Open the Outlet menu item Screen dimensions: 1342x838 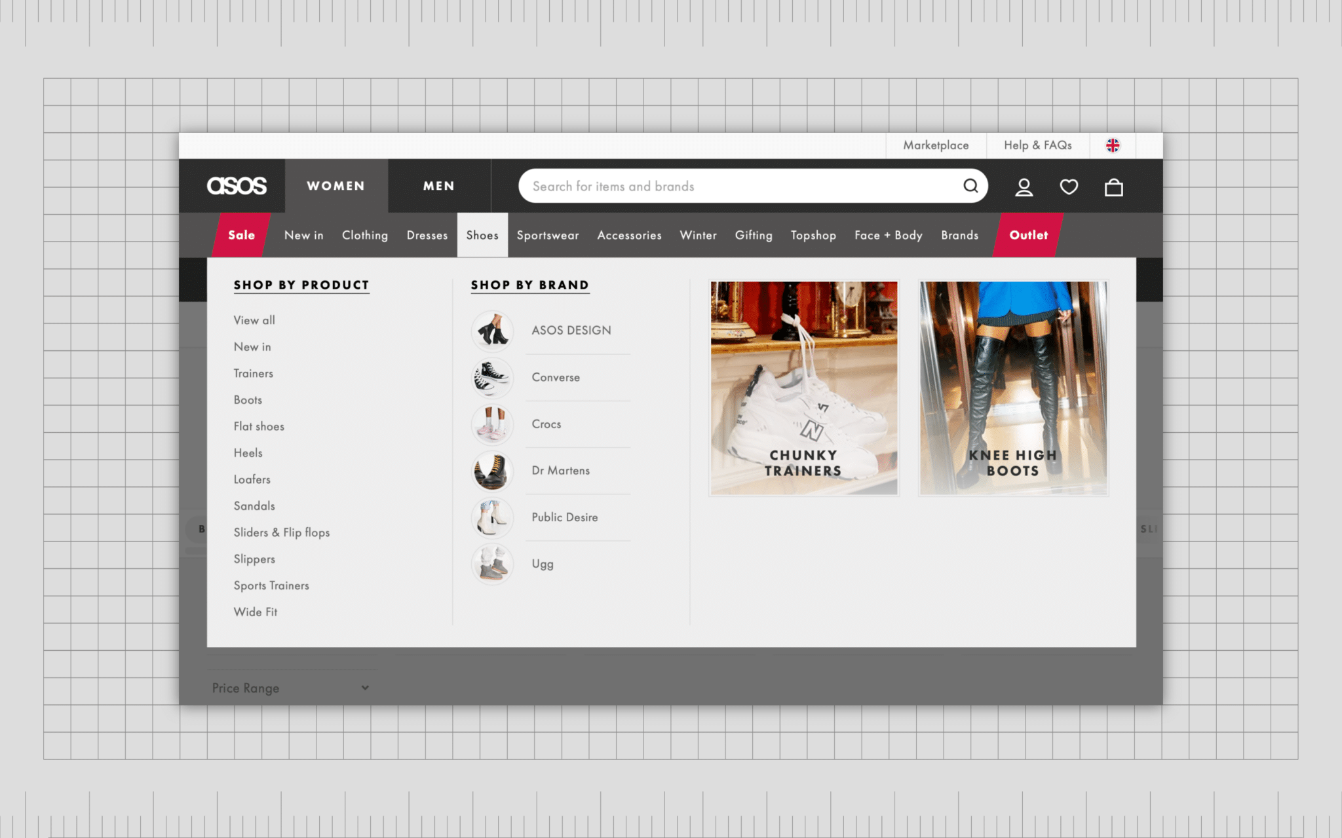tap(1028, 235)
